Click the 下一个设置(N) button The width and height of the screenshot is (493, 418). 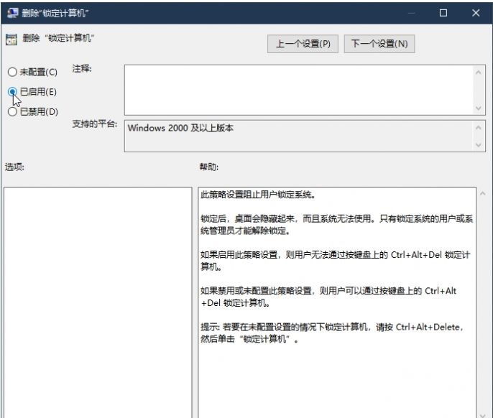379,44
